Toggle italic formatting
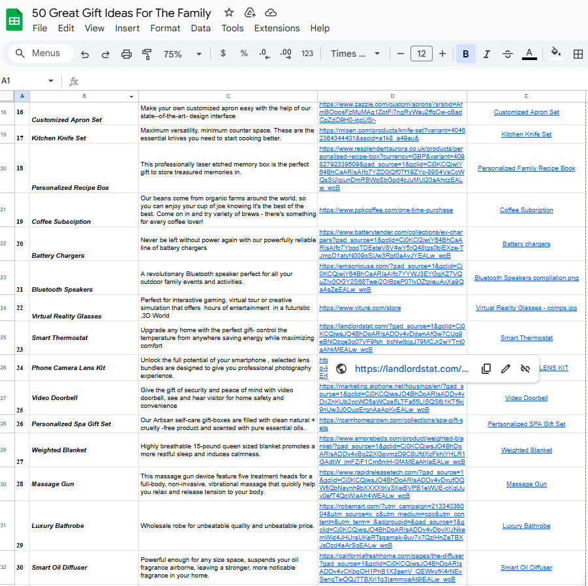The height and width of the screenshot is (586, 588). 487,54
